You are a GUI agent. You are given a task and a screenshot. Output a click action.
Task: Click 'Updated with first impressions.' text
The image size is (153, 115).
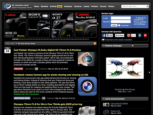(26, 94)
